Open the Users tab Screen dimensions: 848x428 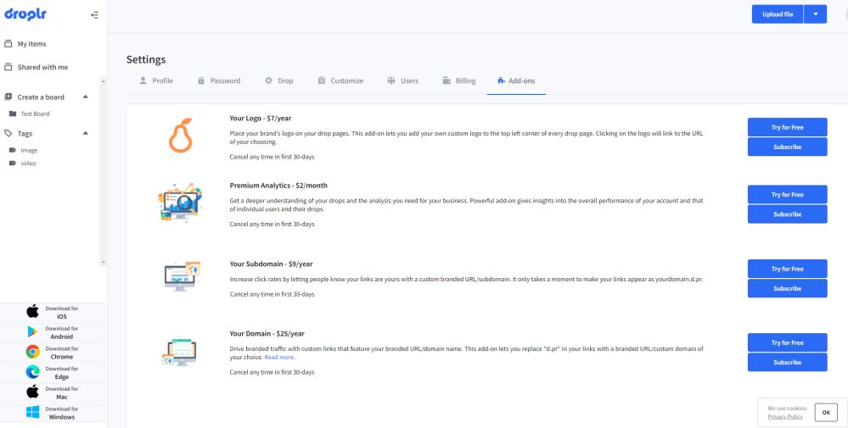pyautogui.click(x=403, y=81)
